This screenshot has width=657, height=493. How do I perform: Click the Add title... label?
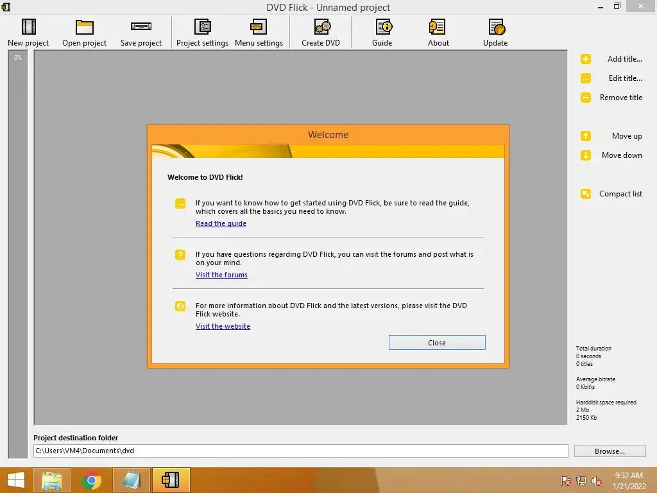pyautogui.click(x=625, y=59)
